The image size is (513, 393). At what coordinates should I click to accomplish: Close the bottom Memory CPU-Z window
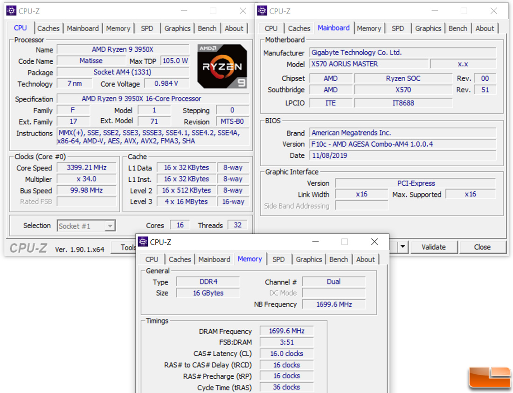pos(374,242)
